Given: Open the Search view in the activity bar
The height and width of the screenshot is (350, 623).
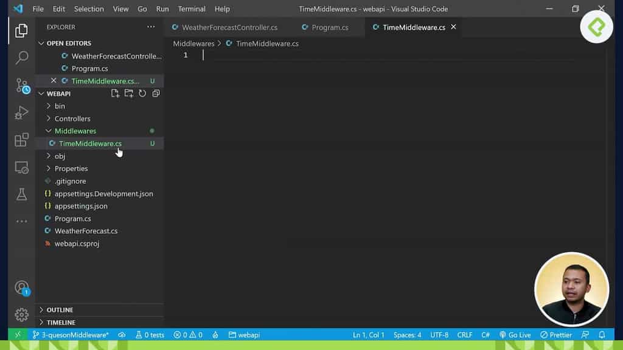Looking at the screenshot, I should pos(21,58).
